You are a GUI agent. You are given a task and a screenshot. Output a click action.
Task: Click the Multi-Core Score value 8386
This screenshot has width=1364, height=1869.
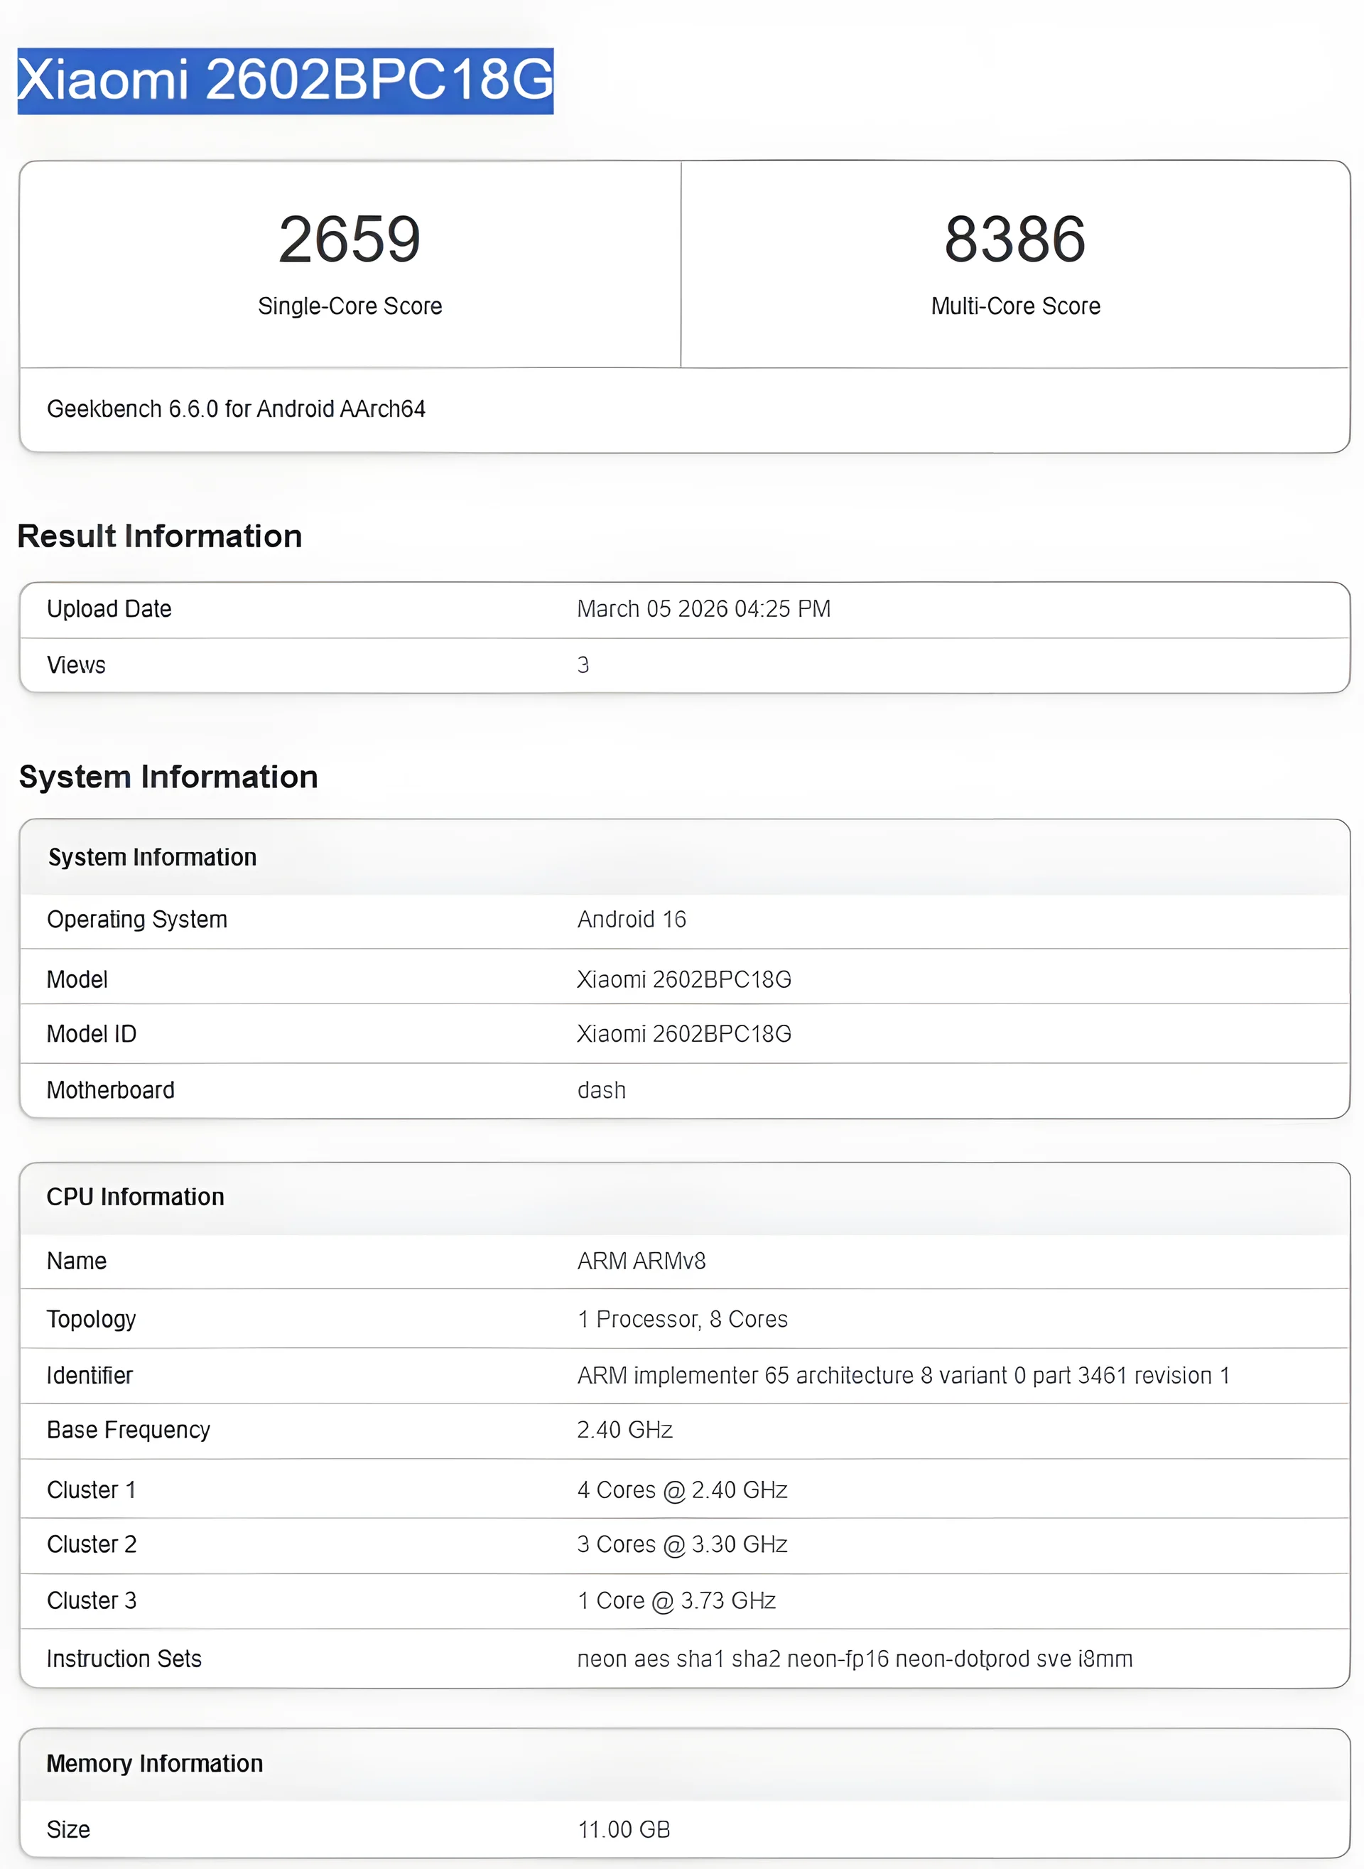pyautogui.click(x=1016, y=239)
